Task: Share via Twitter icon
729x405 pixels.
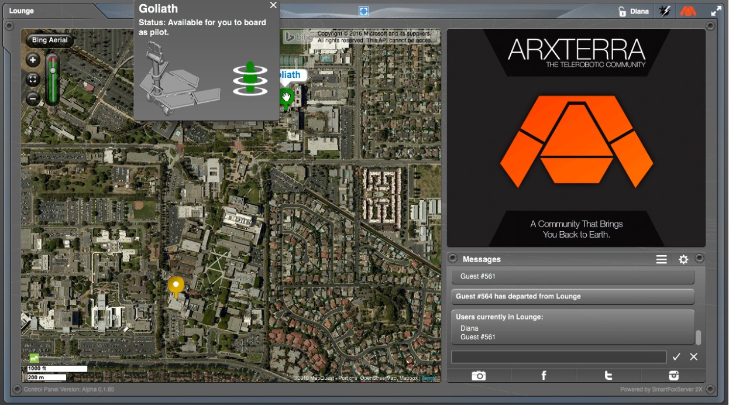Action: coord(608,376)
